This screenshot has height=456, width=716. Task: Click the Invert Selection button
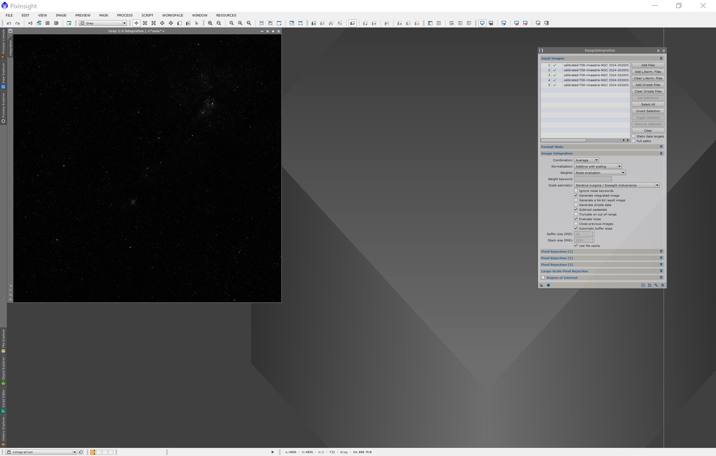648,111
